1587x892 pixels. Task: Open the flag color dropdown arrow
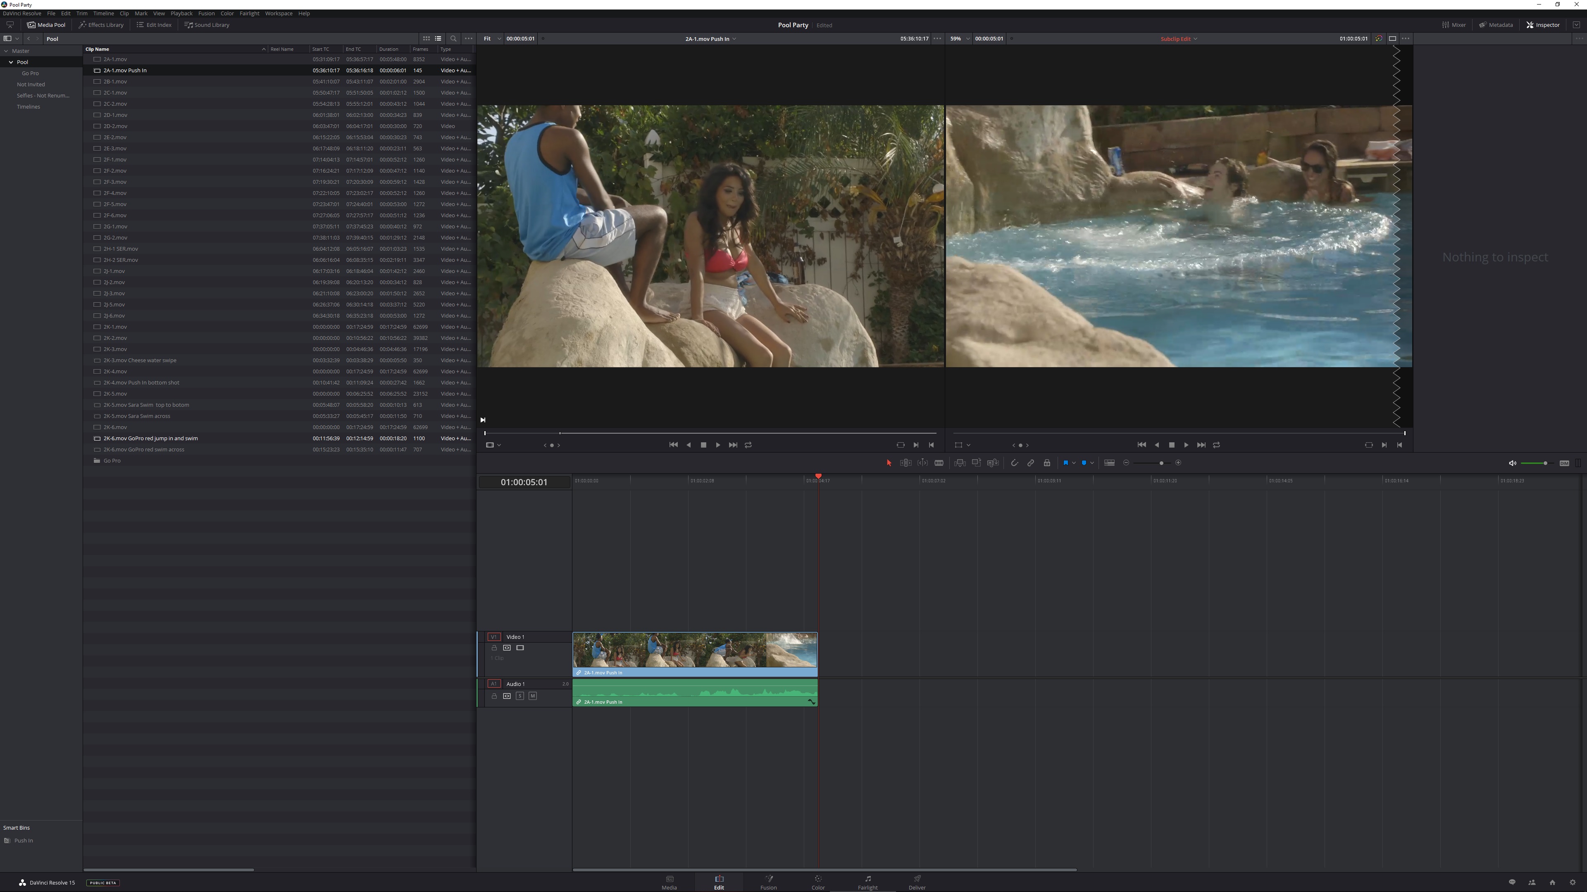click(x=1074, y=463)
